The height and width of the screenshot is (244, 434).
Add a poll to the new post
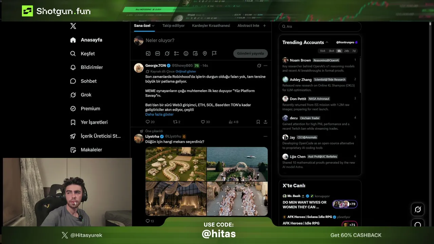click(176, 54)
